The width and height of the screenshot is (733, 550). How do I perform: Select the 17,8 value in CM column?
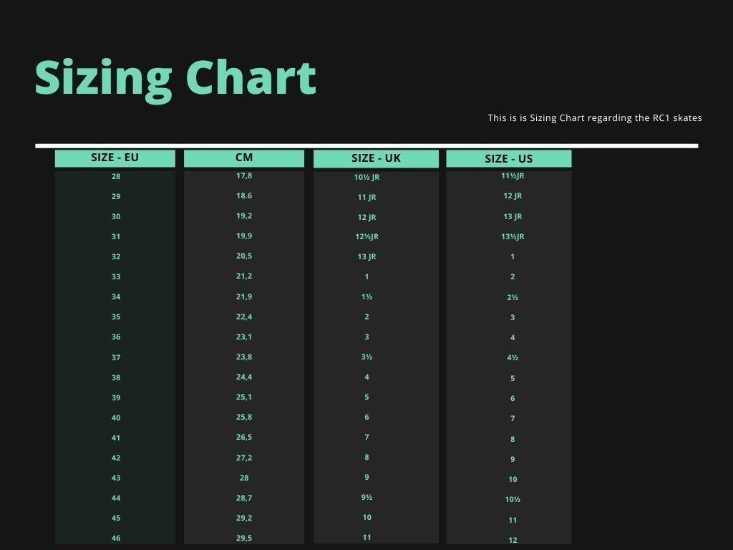pos(244,175)
